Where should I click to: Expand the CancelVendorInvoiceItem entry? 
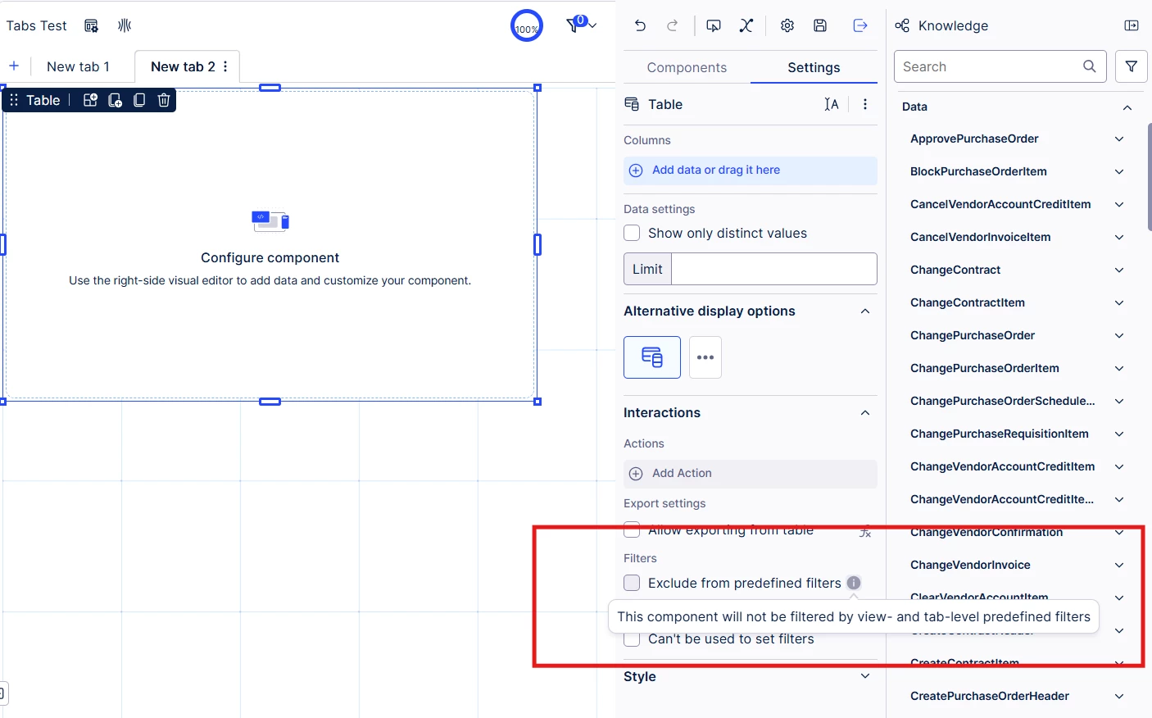click(1119, 238)
